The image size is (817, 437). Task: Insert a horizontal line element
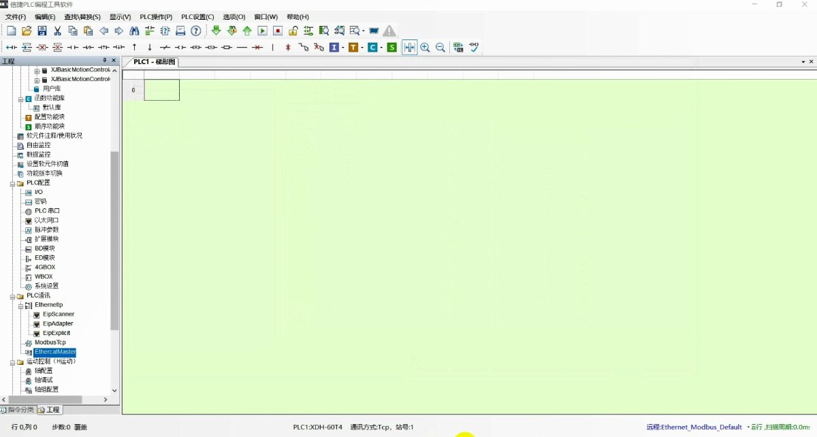242,47
